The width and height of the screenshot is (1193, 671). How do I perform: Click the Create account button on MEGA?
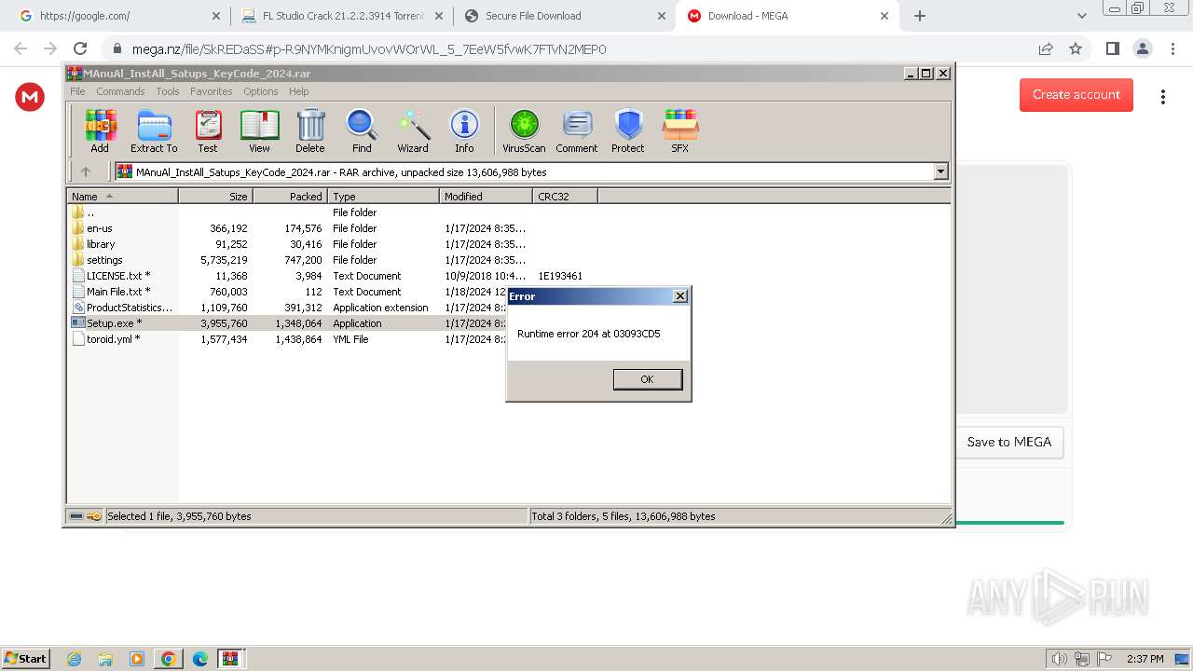1076,95
